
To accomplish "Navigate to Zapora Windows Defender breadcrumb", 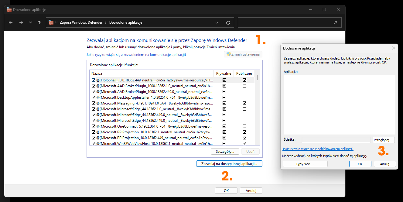I will (81, 22).
